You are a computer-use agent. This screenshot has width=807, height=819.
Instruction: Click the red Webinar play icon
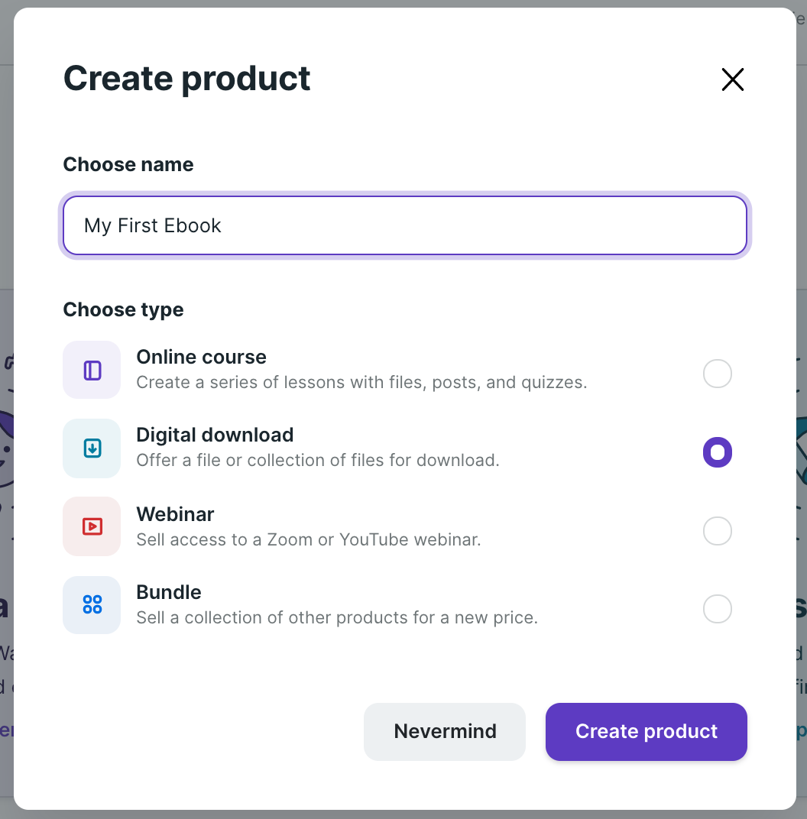[x=92, y=526]
